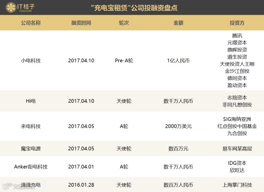Click 数千万人民币 in the Anker街电科技 row
Screen dimensions: 264x192
tap(178, 167)
